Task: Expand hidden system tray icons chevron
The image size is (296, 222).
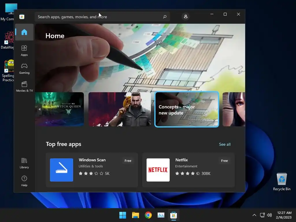Action: pyautogui.click(x=254, y=215)
